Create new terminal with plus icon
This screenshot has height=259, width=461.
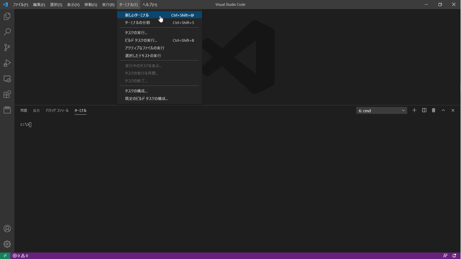point(414,111)
